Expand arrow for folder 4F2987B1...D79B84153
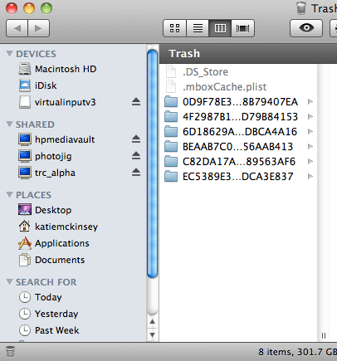 [x=310, y=117]
